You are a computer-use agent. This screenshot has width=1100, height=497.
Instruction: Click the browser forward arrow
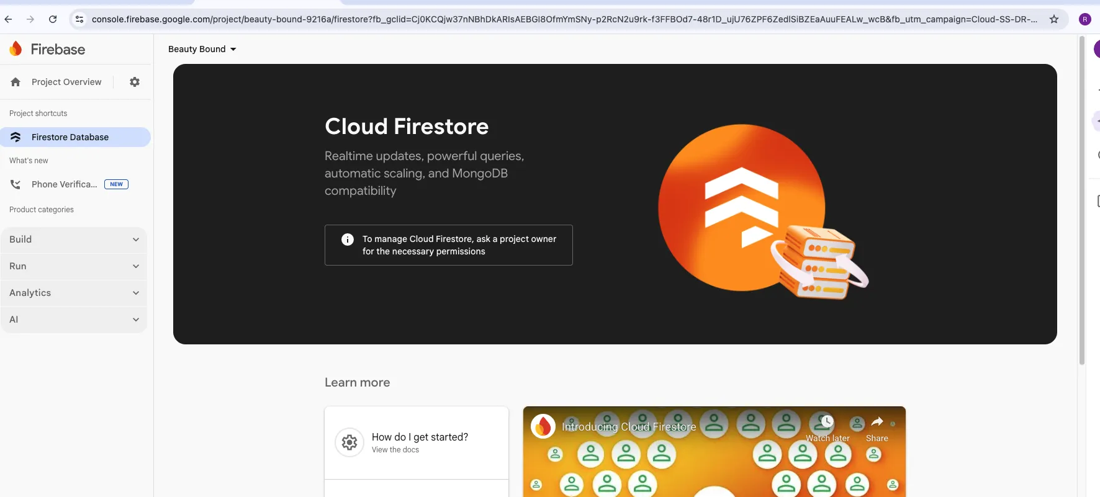[30, 19]
